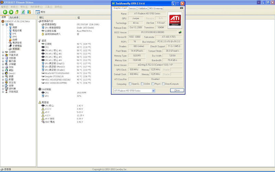This screenshot has width=275, height=172.
Task: Open the 說明(H) menu
Action: tap(58, 7)
